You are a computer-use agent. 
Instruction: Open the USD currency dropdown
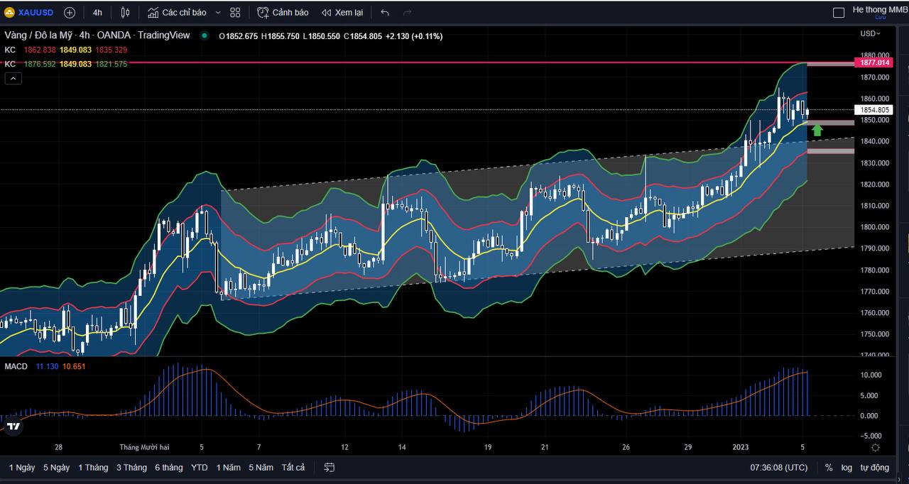coord(871,33)
